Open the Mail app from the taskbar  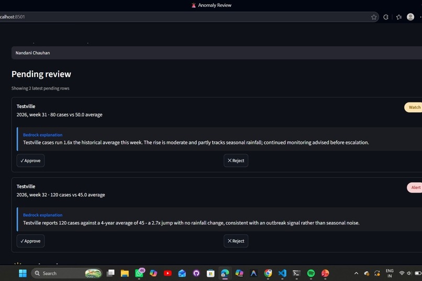[182, 273]
